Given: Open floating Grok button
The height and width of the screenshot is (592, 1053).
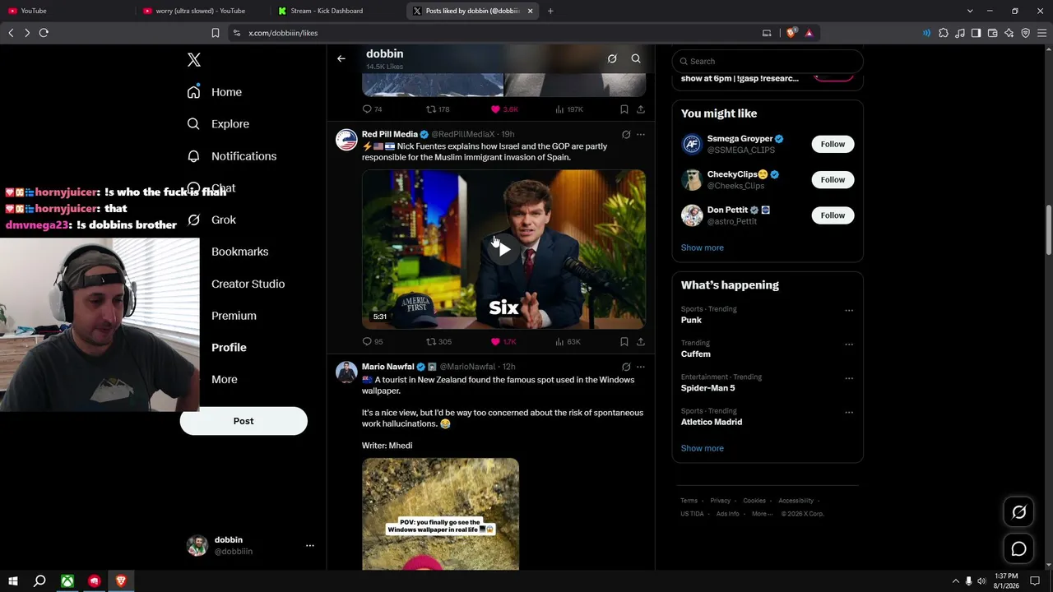Looking at the screenshot, I should coord(1018,512).
